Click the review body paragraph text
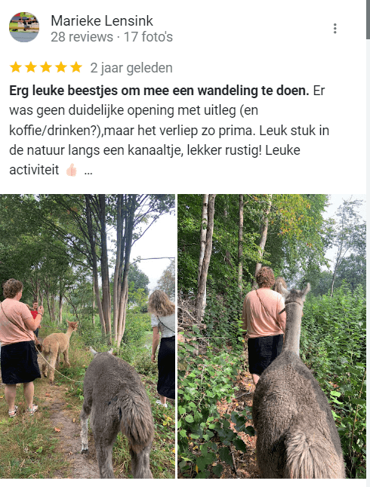370x487 pixels. click(169, 131)
